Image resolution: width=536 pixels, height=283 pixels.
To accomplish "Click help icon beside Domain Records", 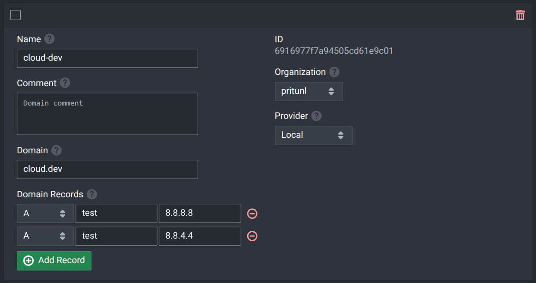I will click(91, 194).
